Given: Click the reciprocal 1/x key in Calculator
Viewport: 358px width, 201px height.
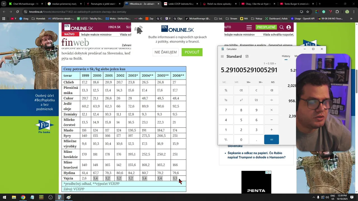Looking at the screenshot, I should (226, 100).
